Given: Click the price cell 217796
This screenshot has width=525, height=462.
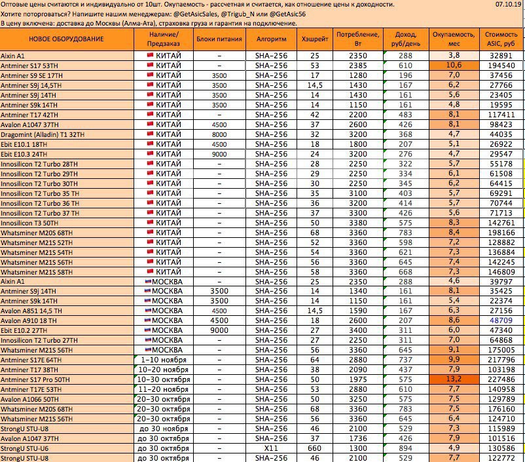Looking at the screenshot, I should (x=501, y=360).
